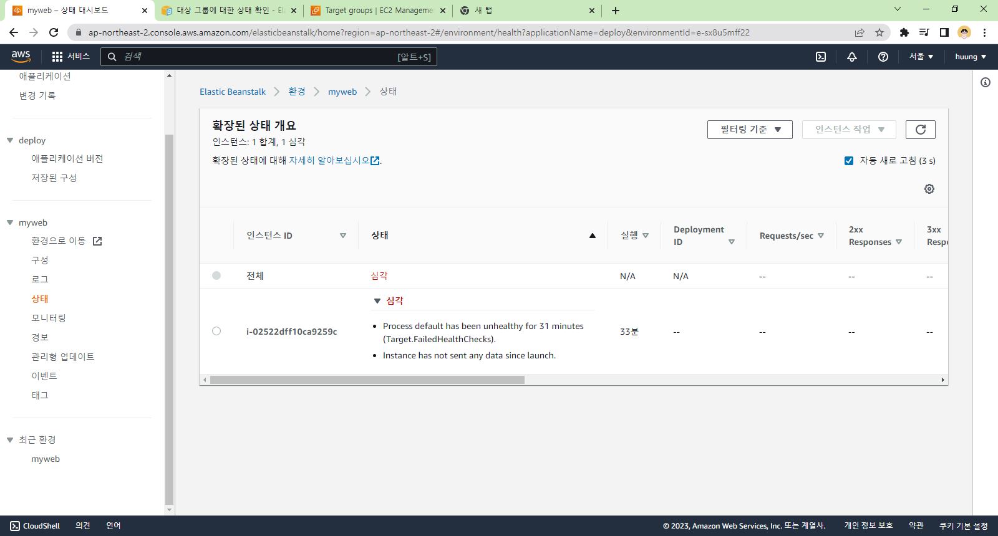Select the 전체 row radio button
The image size is (998, 536).
click(x=216, y=275)
